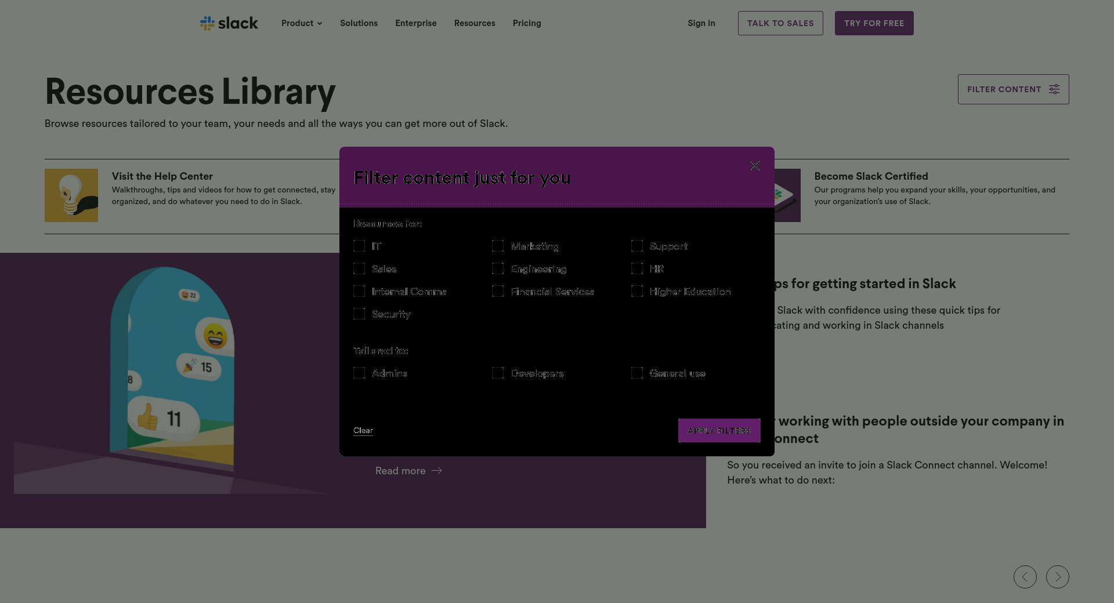Open the Help Center lightbulb thumbnail
This screenshot has width=1114, height=603.
[x=71, y=195]
